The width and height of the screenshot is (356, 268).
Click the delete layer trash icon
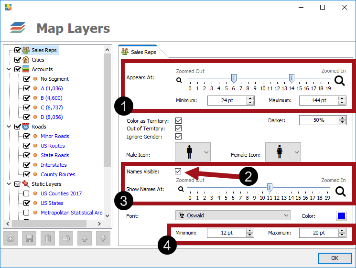click(x=48, y=238)
